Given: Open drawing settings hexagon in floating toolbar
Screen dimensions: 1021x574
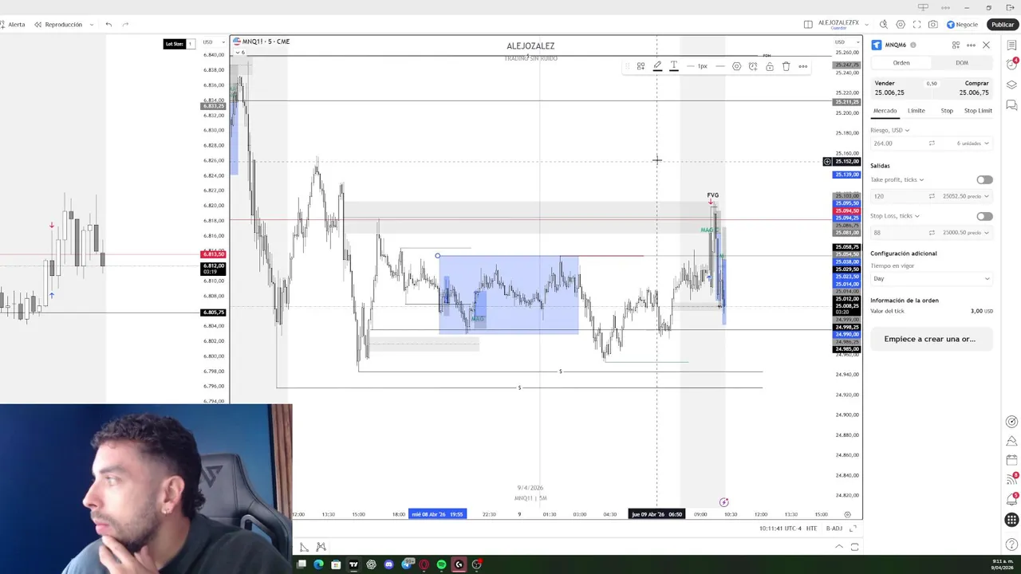Looking at the screenshot, I should tap(736, 66).
